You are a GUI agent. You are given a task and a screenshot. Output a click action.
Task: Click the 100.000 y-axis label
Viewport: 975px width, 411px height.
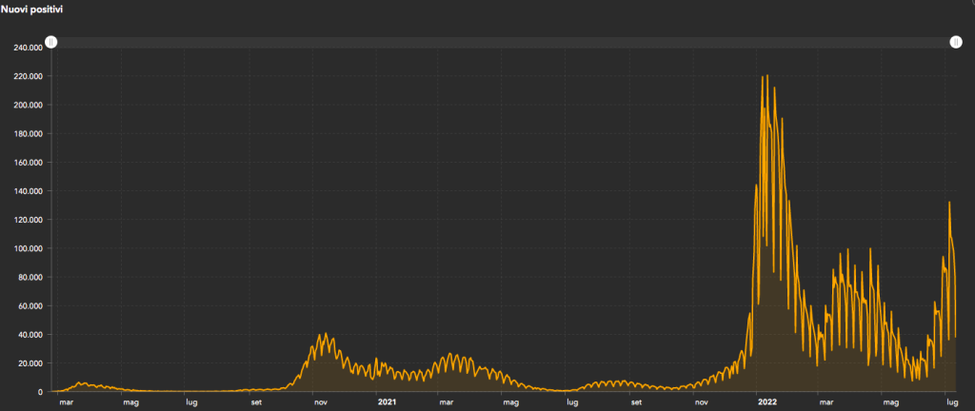[x=27, y=248]
